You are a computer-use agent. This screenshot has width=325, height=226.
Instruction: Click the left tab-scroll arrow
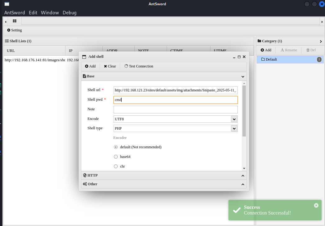(6, 22)
